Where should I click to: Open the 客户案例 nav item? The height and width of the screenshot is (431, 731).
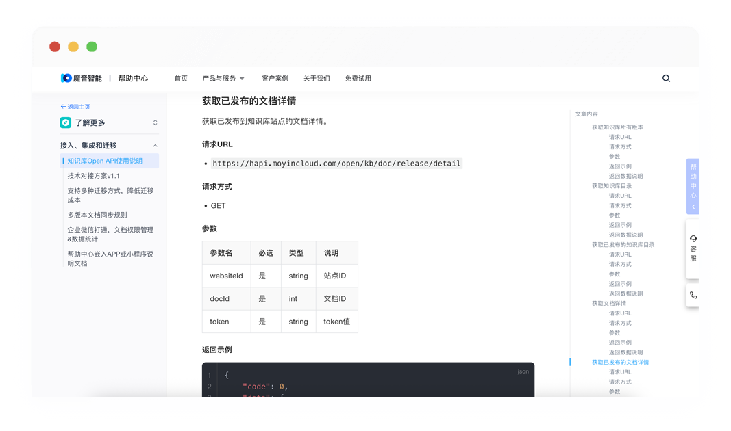275,79
